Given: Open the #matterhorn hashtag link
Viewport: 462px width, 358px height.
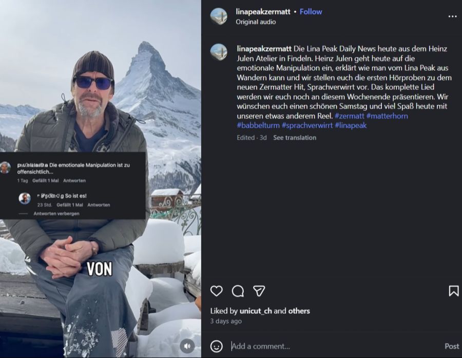Looking at the screenshot, I should (387, 116).
